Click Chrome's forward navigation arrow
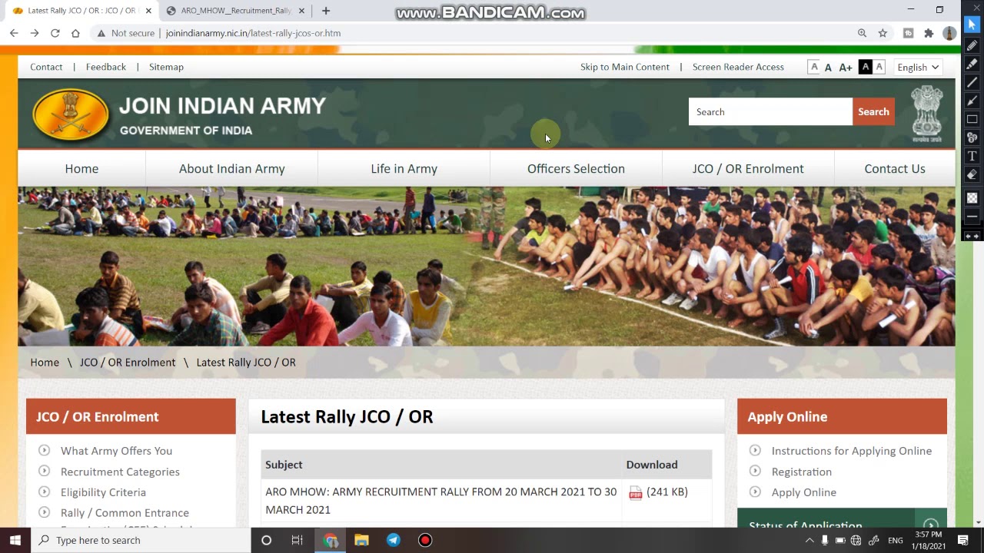The width and height of the screenshot is (984, 553). pyautogui.click(x=35, y=33)
